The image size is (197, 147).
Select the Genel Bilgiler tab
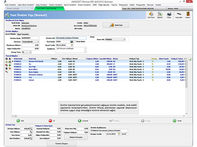[11, 34]
